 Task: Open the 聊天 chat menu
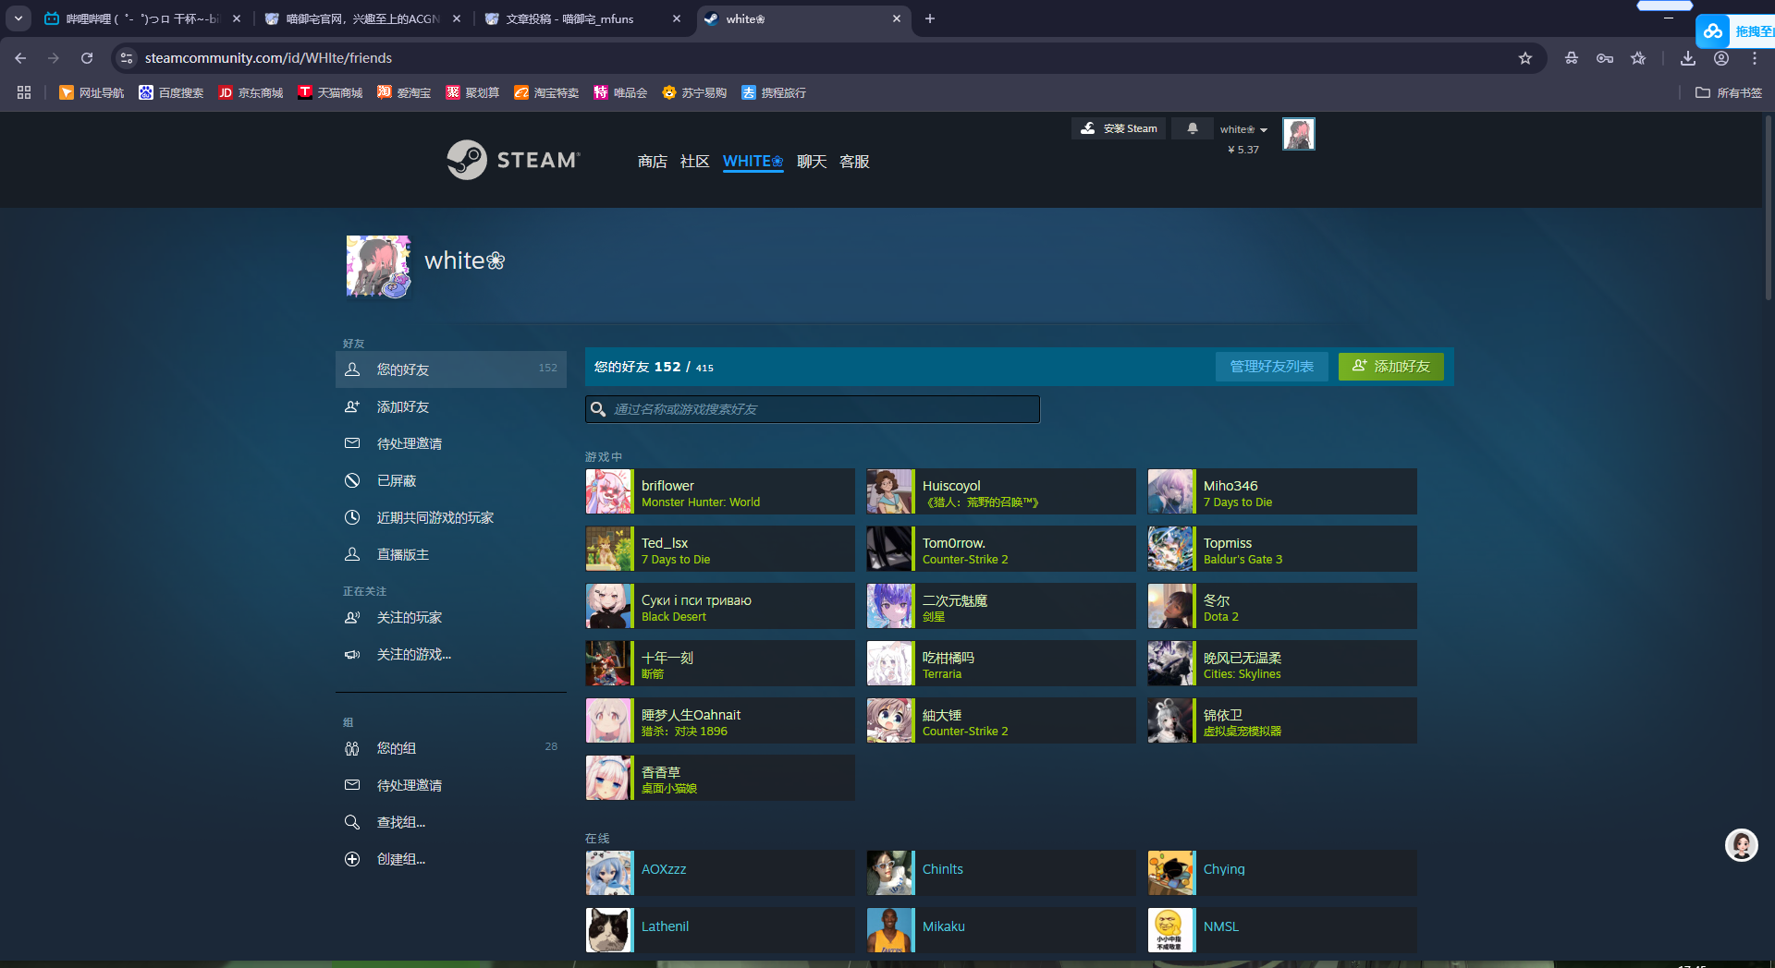[x=811, y=162]
